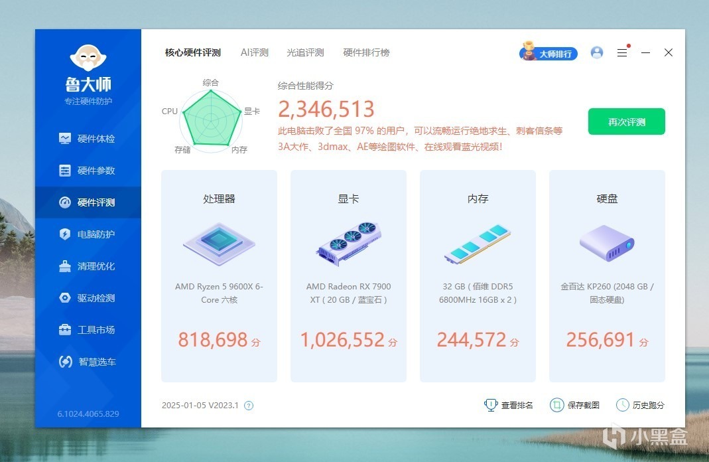This screenshot has width=709, height=462.
Task: Open 工具市场 in the sidebar
Action: tap(88, 330)
